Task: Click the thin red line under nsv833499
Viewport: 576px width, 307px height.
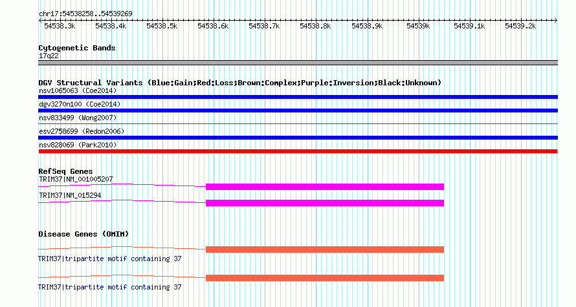Action: pyautogui.click(x=298, y=124)
